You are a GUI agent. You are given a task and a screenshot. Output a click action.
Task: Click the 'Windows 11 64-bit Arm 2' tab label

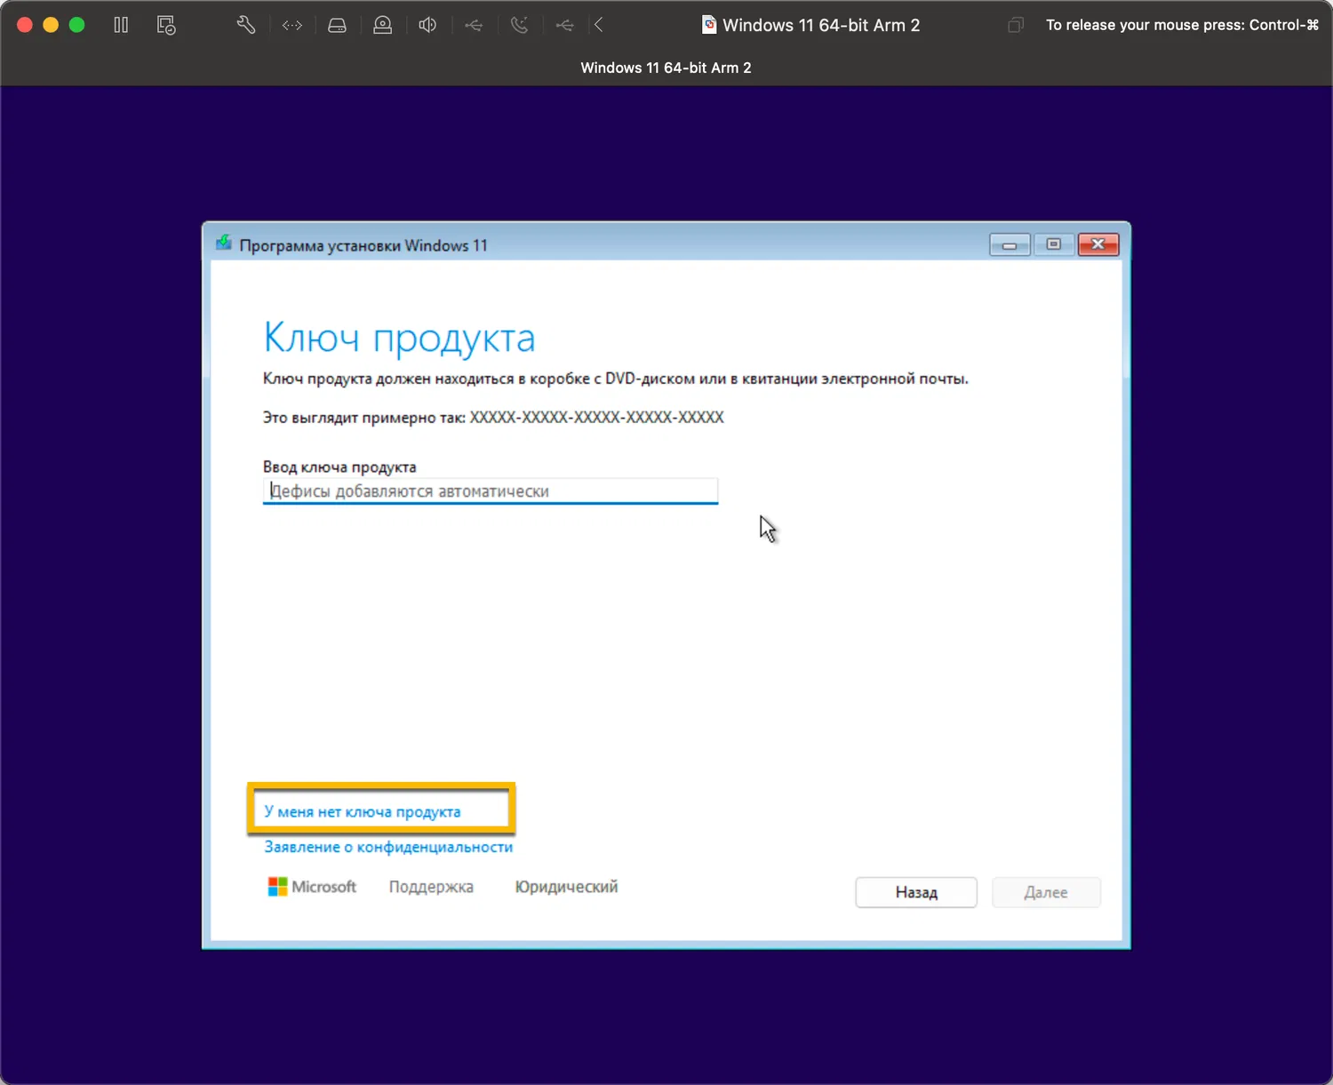[x=666, y=68]
